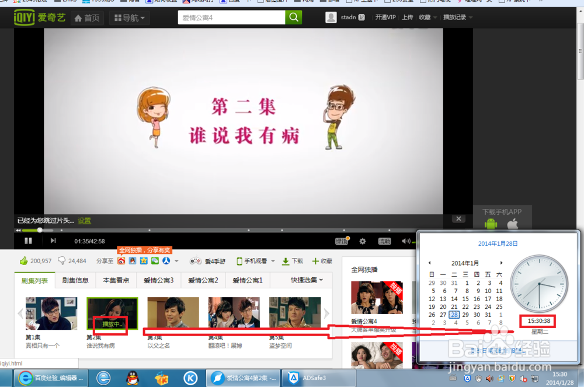Mute the player volume speaker
Viewport: 584px width, 387px height.
[x=405, y=241]
